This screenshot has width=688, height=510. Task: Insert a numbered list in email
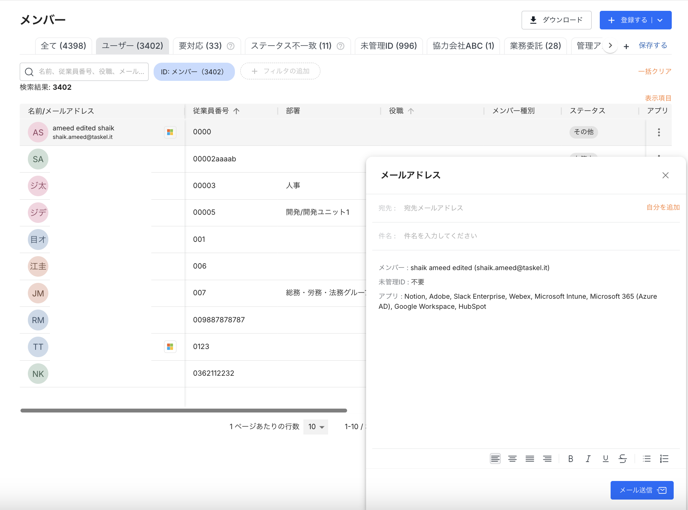click(x=664, y=459)
